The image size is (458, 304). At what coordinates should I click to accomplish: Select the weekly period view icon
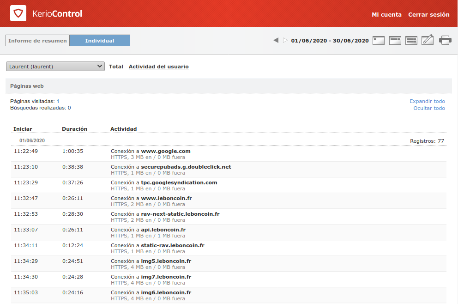tap(395, 40)
